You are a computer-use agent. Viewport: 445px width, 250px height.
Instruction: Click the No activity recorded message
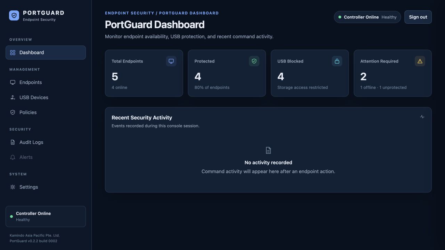pyautogui.click(x=268, y=162)
